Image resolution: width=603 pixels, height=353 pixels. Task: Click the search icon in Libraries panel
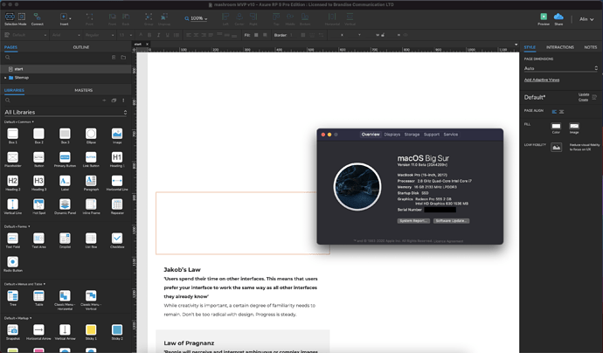7,100
